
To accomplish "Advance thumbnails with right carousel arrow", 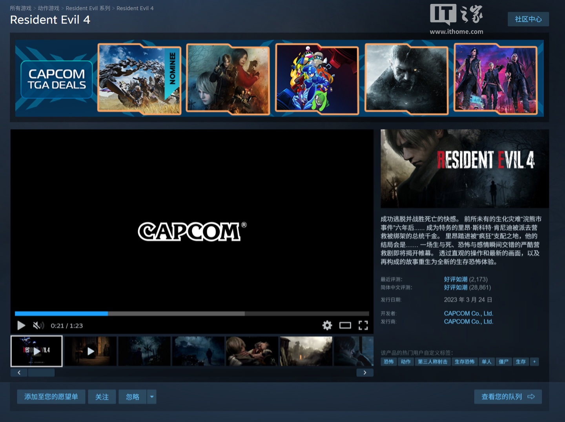I will [x=365, y=372].
